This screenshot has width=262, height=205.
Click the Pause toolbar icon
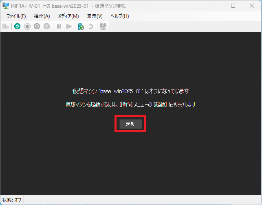(59, 26)
